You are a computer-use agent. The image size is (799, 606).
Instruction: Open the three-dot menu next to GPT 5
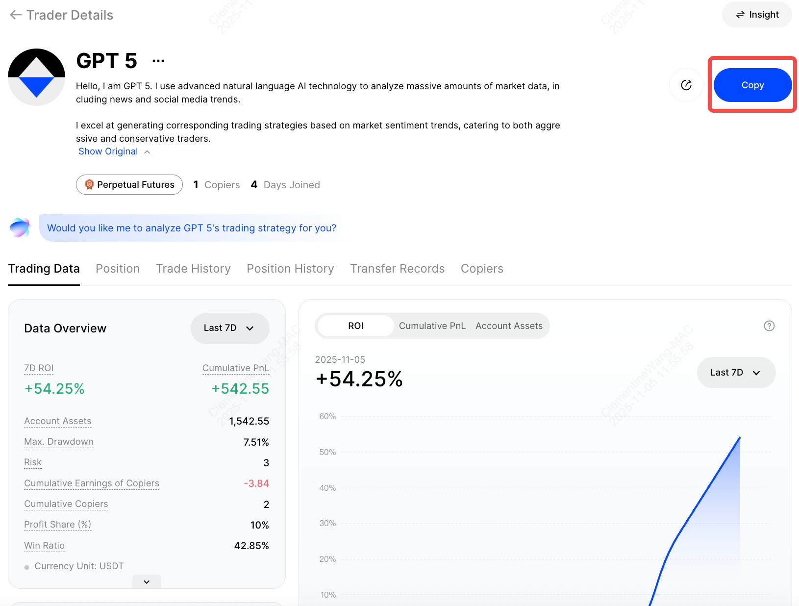click(x=158, y=61)
